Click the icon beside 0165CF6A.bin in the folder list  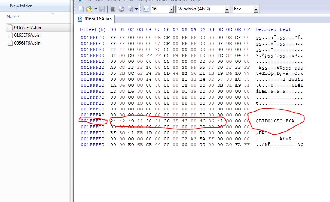[10, 28]
